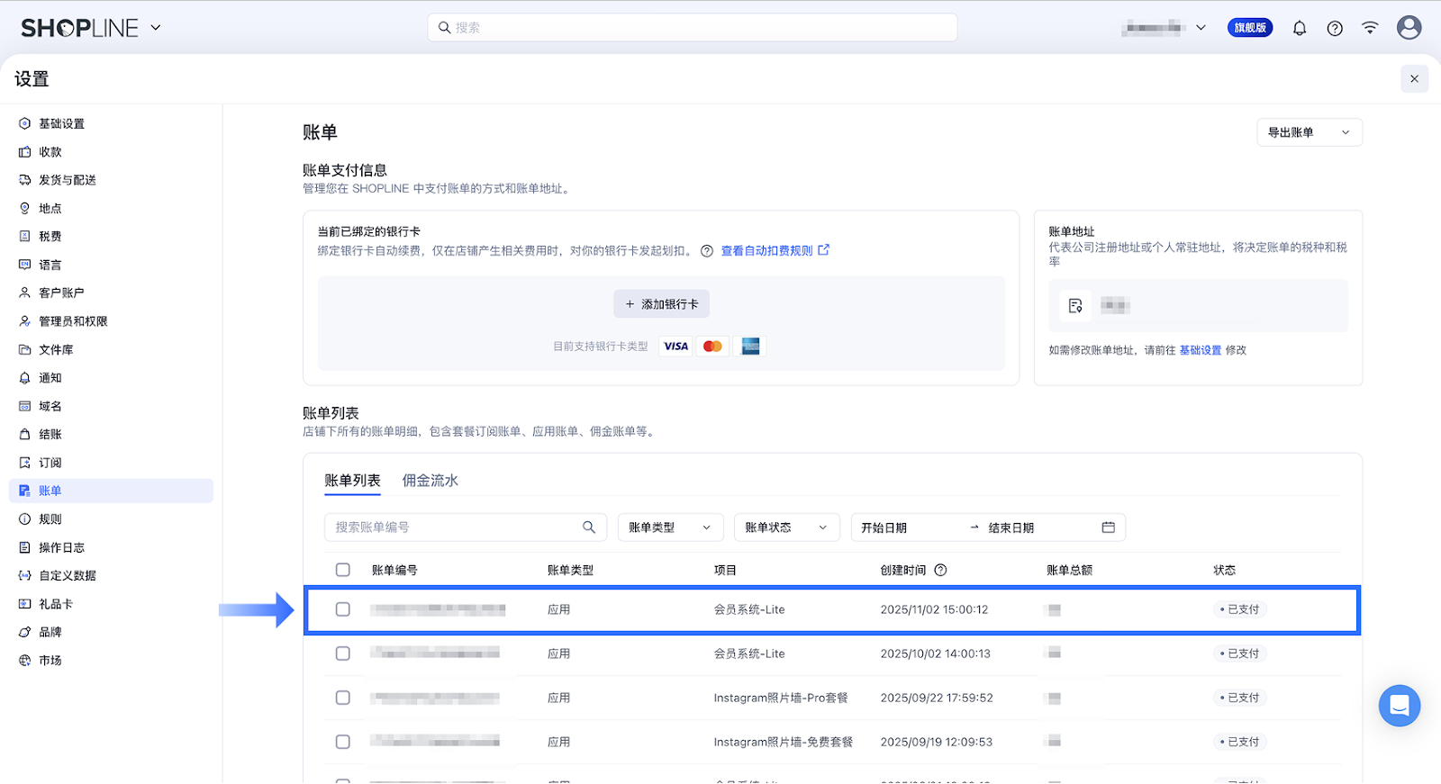Click the calendar icon in date filter
The image size is (1441, 784).
[1108, 527]
